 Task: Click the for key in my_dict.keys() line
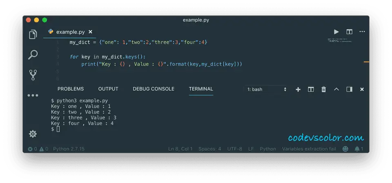click(x=107, y=57)
